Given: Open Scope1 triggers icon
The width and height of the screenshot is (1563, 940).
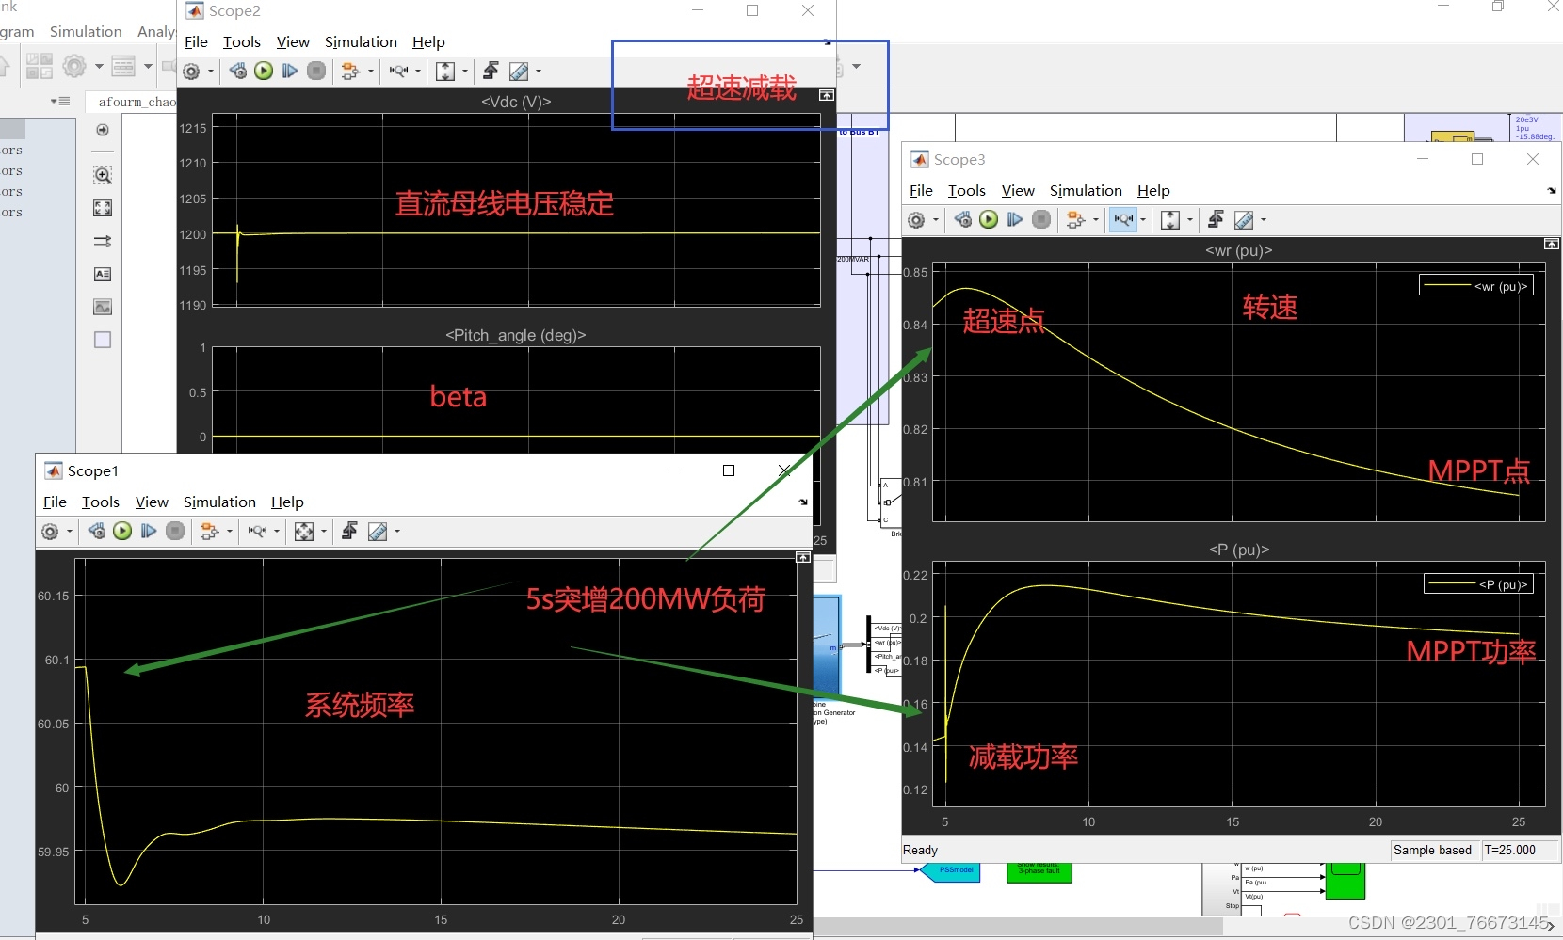Looking at the screenshot, I should [349, 531].
